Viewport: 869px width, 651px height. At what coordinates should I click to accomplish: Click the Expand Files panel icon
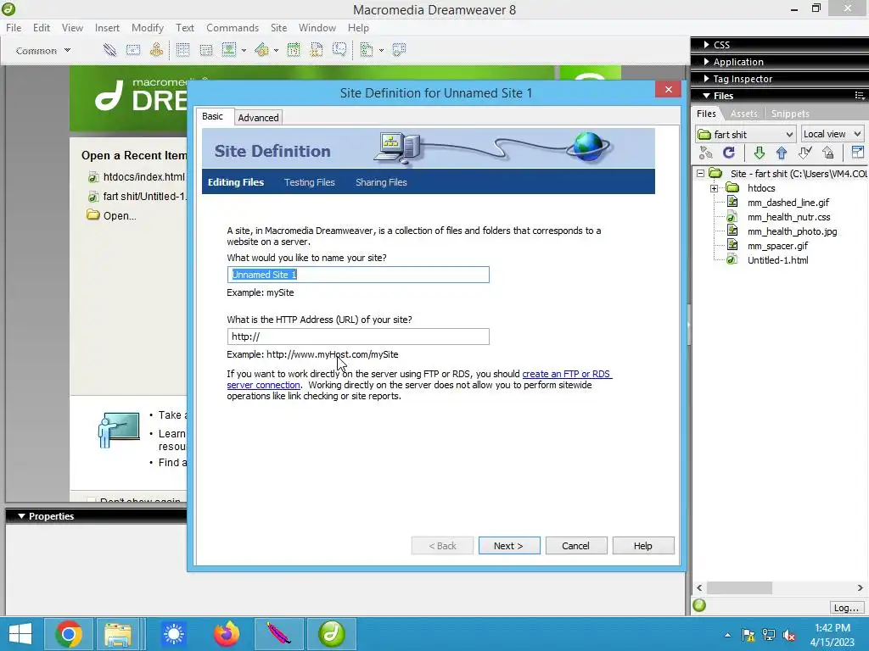pos(857,153)
